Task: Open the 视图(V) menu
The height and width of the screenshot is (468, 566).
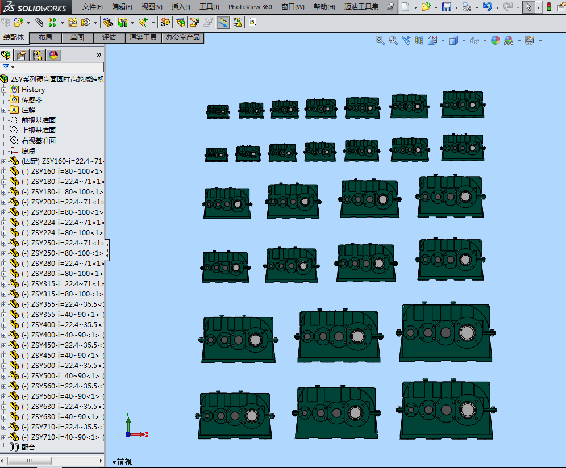Action: coord(152,7)
